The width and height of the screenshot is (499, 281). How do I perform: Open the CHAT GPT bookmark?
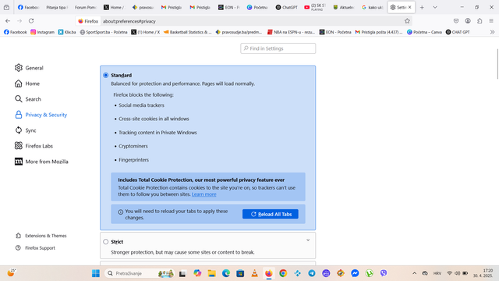[458, 32]
